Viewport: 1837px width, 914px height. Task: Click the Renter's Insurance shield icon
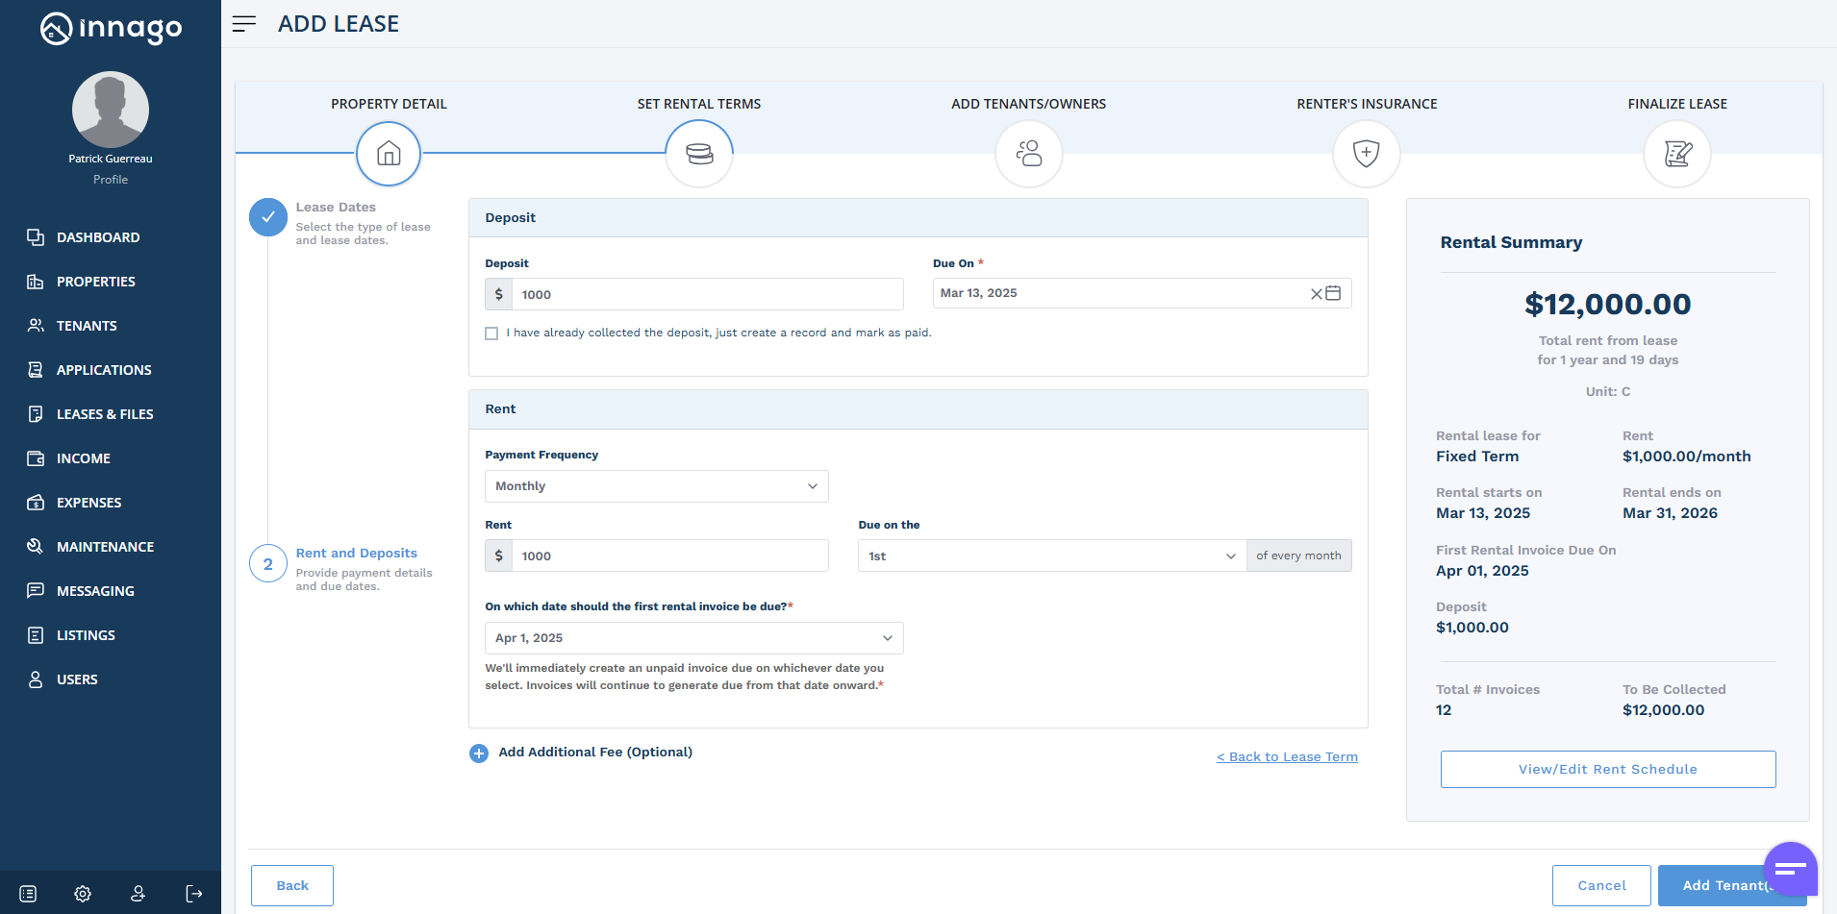tap(1366, 154)
